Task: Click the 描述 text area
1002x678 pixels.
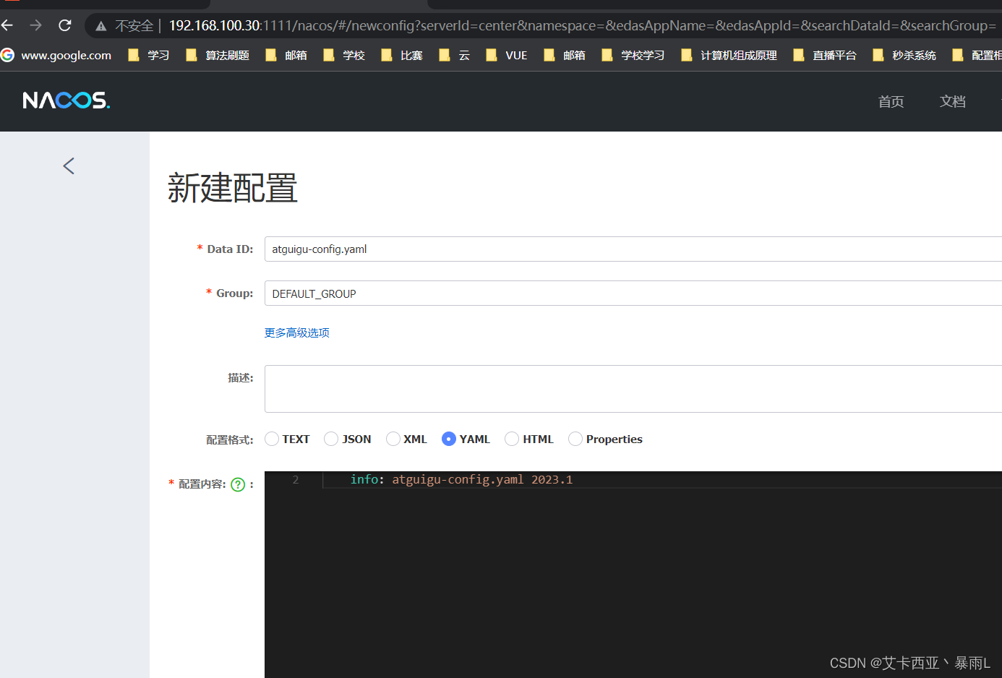Action: point(633,389)
